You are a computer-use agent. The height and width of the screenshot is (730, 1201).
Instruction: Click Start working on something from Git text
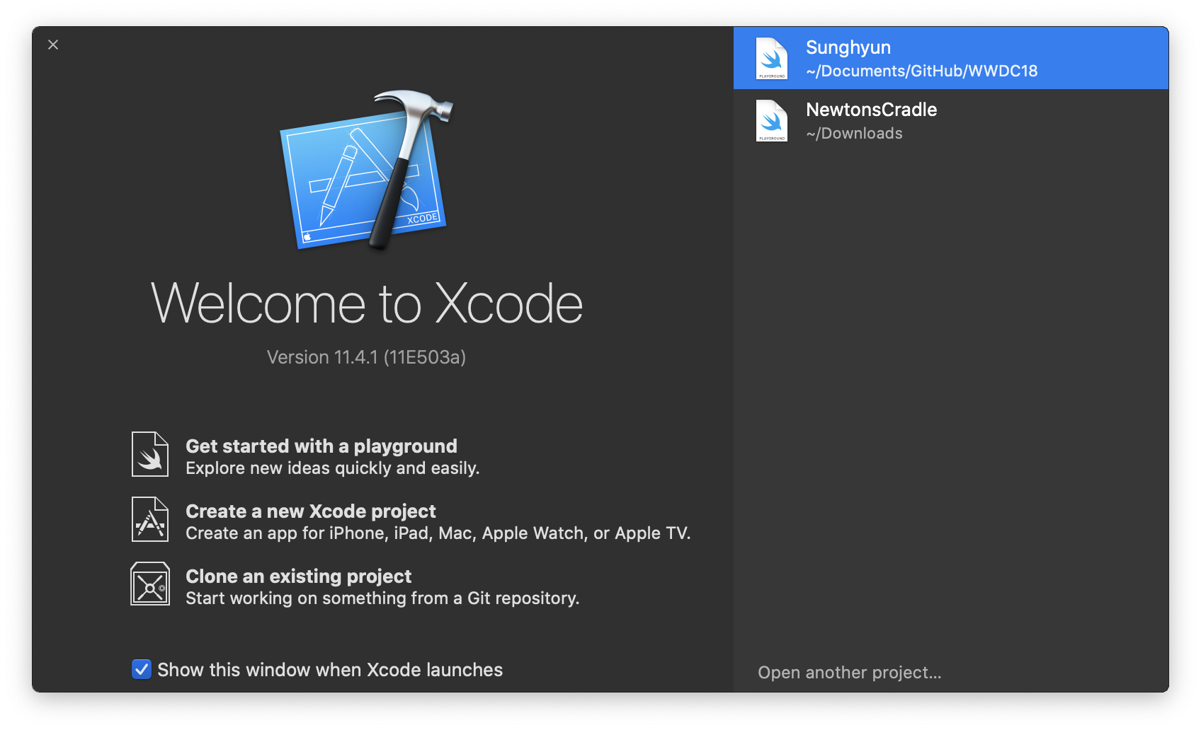(382, 598)
